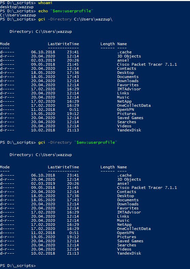The width and height of the screenshot is (190, 269).
Task: Click the "-Directory" switch before C:\Users\wazzup\
Action: pos(60,19)
